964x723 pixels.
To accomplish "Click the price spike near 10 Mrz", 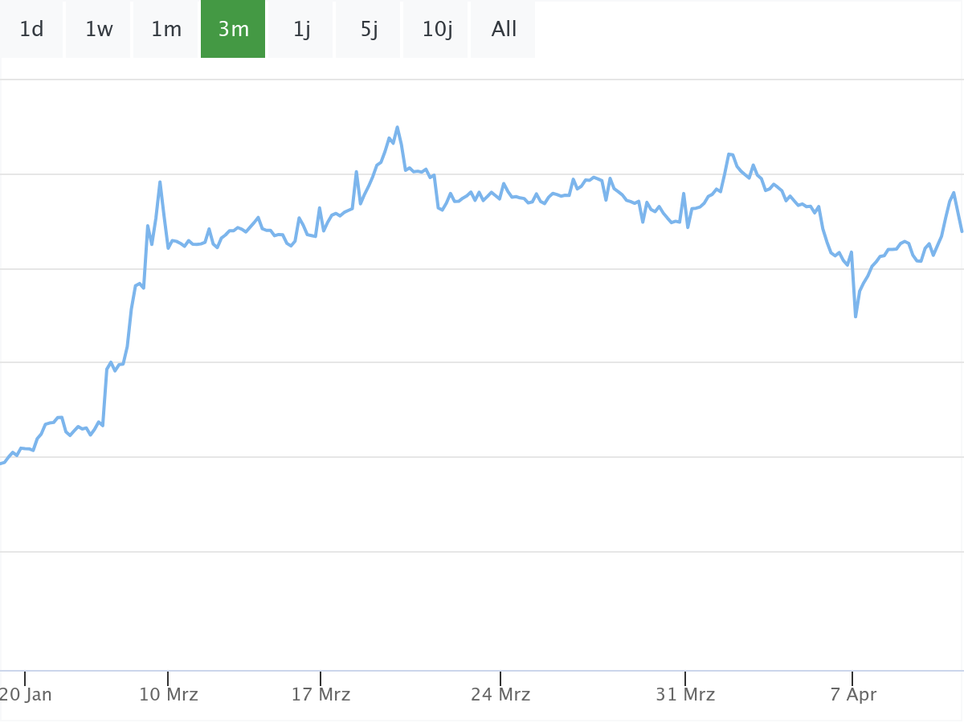I will tap(160, 182).
